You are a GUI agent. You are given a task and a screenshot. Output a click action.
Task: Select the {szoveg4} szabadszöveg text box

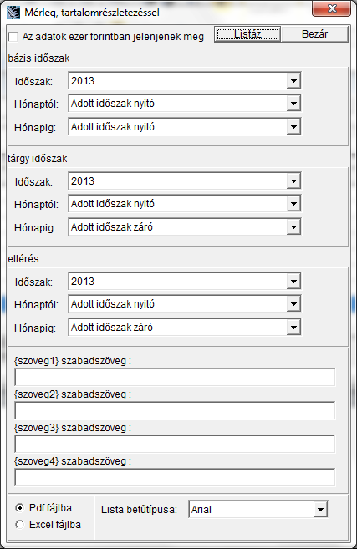click(175, 477)
